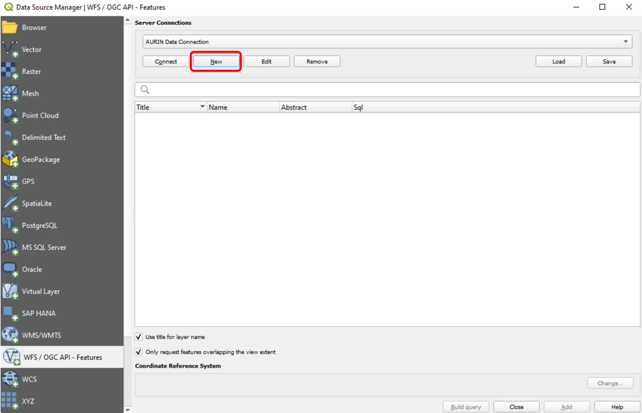Open the Title column sort arrow
Screen dimensions: 642x413
pos(202,107)
